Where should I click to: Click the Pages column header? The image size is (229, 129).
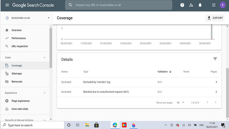click(214, 72)
